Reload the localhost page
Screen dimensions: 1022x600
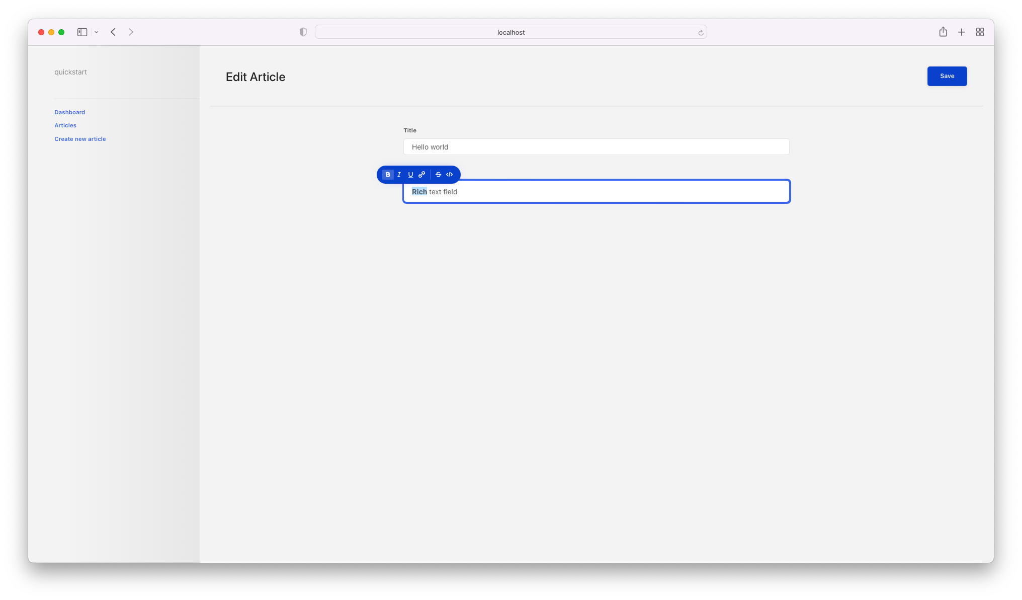(x=701, y=33)
